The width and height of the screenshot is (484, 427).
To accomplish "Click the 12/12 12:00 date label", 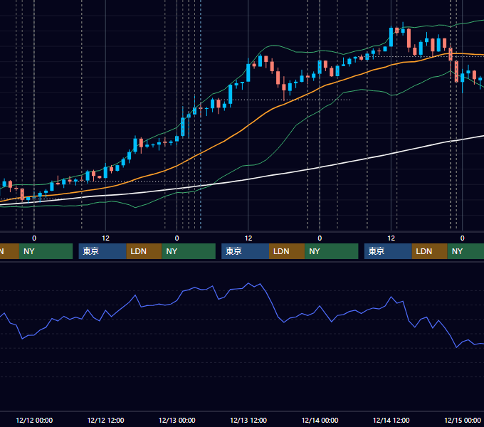I will [x=105, y=420].
